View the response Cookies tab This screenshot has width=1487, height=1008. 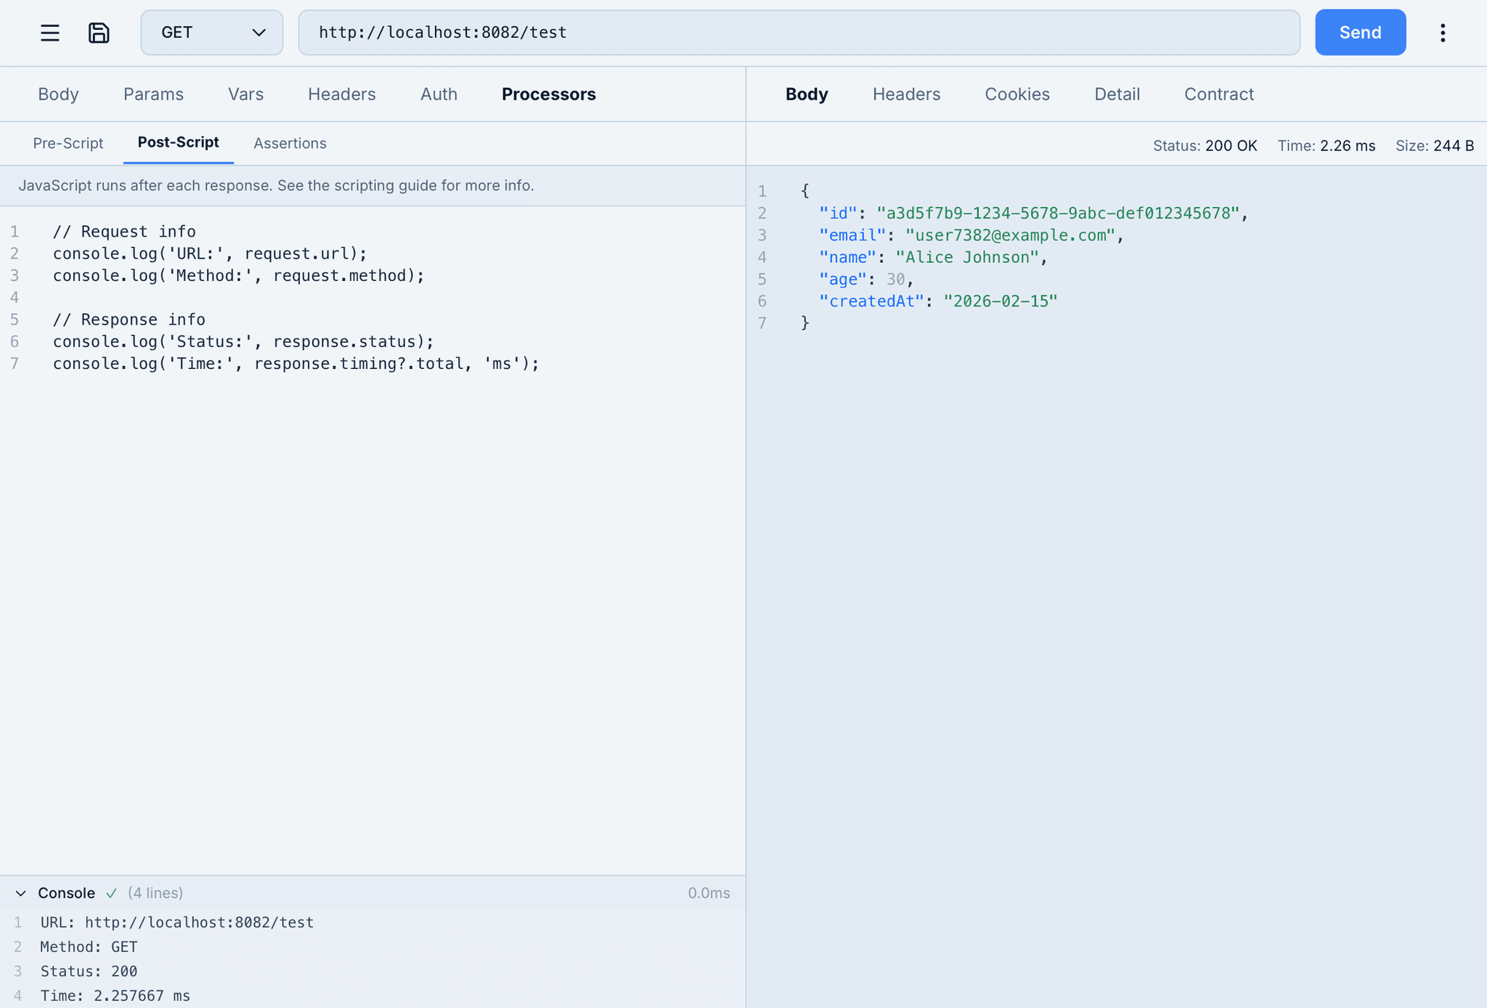pos(1017,94)
